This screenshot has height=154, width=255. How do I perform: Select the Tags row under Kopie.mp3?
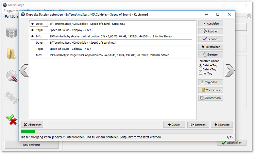pos(111,30)
